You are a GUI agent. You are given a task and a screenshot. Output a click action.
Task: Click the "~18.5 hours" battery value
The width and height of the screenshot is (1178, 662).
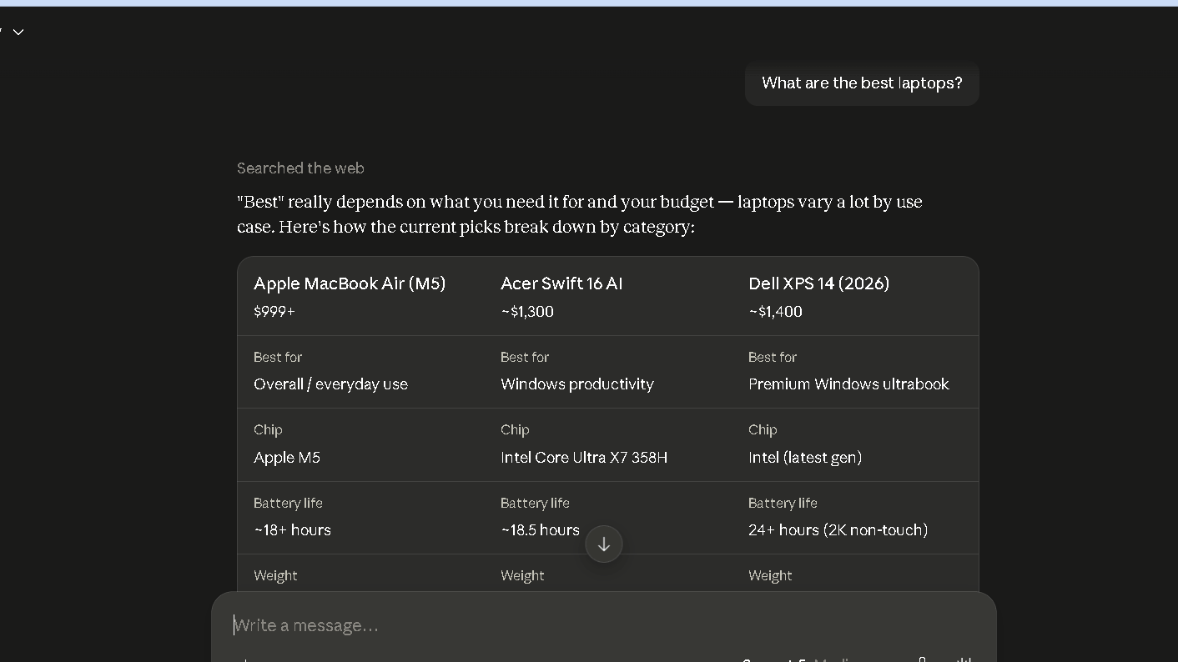click(540, 530)
